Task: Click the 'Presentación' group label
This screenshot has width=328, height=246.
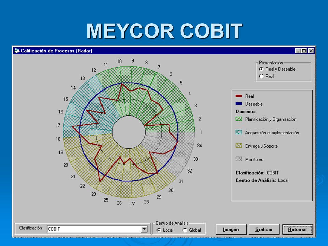Action: 271,63
